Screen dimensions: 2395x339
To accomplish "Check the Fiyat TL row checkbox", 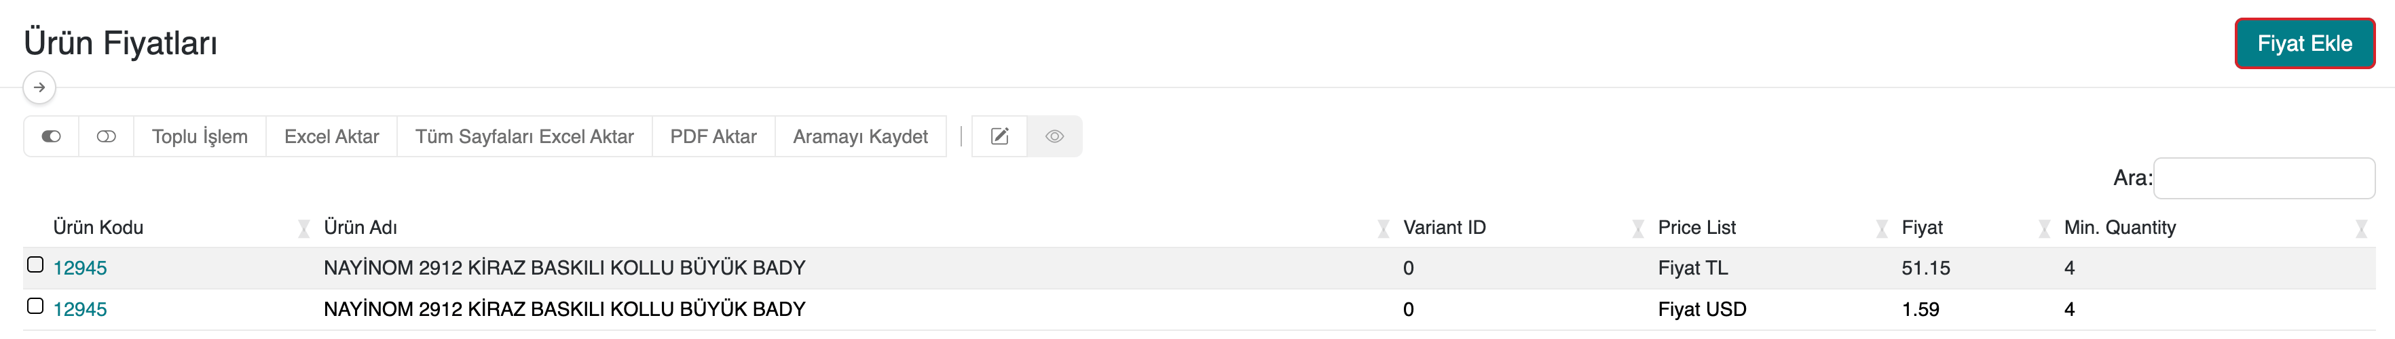I will click(x=35, y=264).
